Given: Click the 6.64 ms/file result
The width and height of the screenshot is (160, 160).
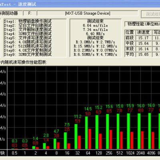Looking at the screenshot, I should click(x=95, y=25).
